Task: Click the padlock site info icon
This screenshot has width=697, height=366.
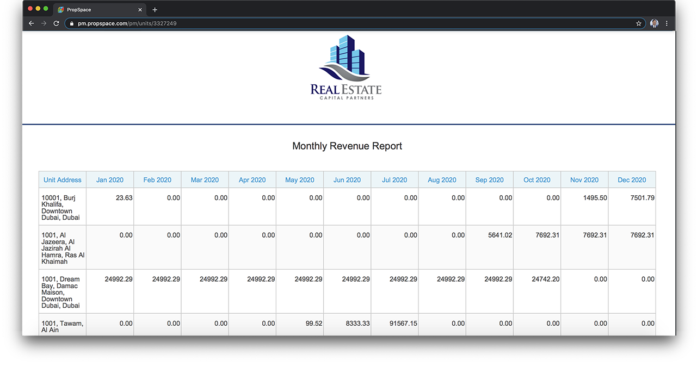Action: (x=71, y=23)
